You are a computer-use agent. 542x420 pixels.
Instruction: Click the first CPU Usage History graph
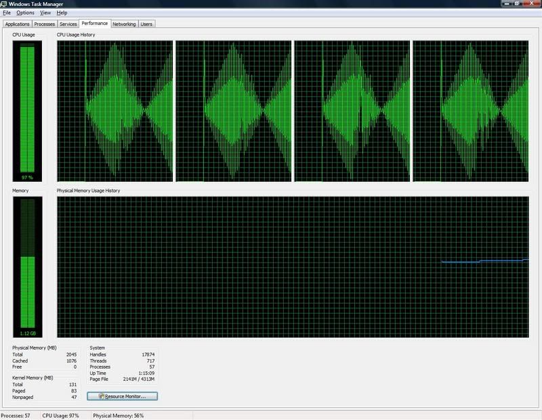click(x=114, y=111)
